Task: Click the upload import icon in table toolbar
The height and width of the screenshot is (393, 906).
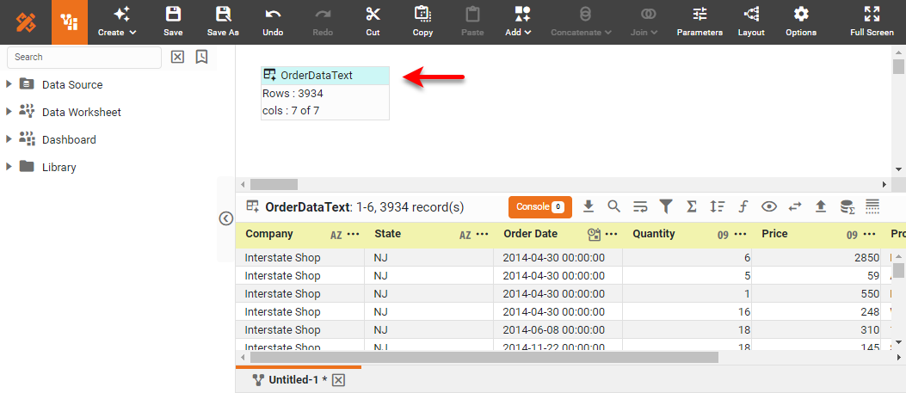Action: pos(821,206)
